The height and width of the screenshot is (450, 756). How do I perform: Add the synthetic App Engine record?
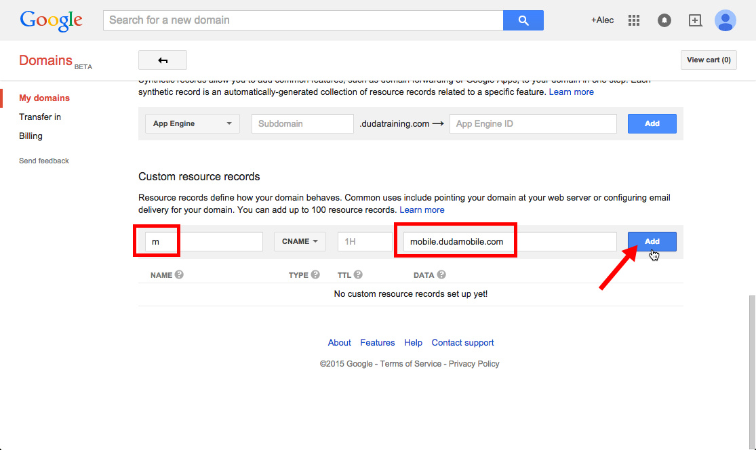click(x=652, y=124)
